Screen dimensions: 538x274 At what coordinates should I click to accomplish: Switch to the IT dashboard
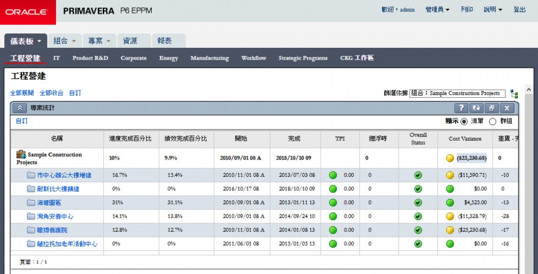(x=56, y=58)
